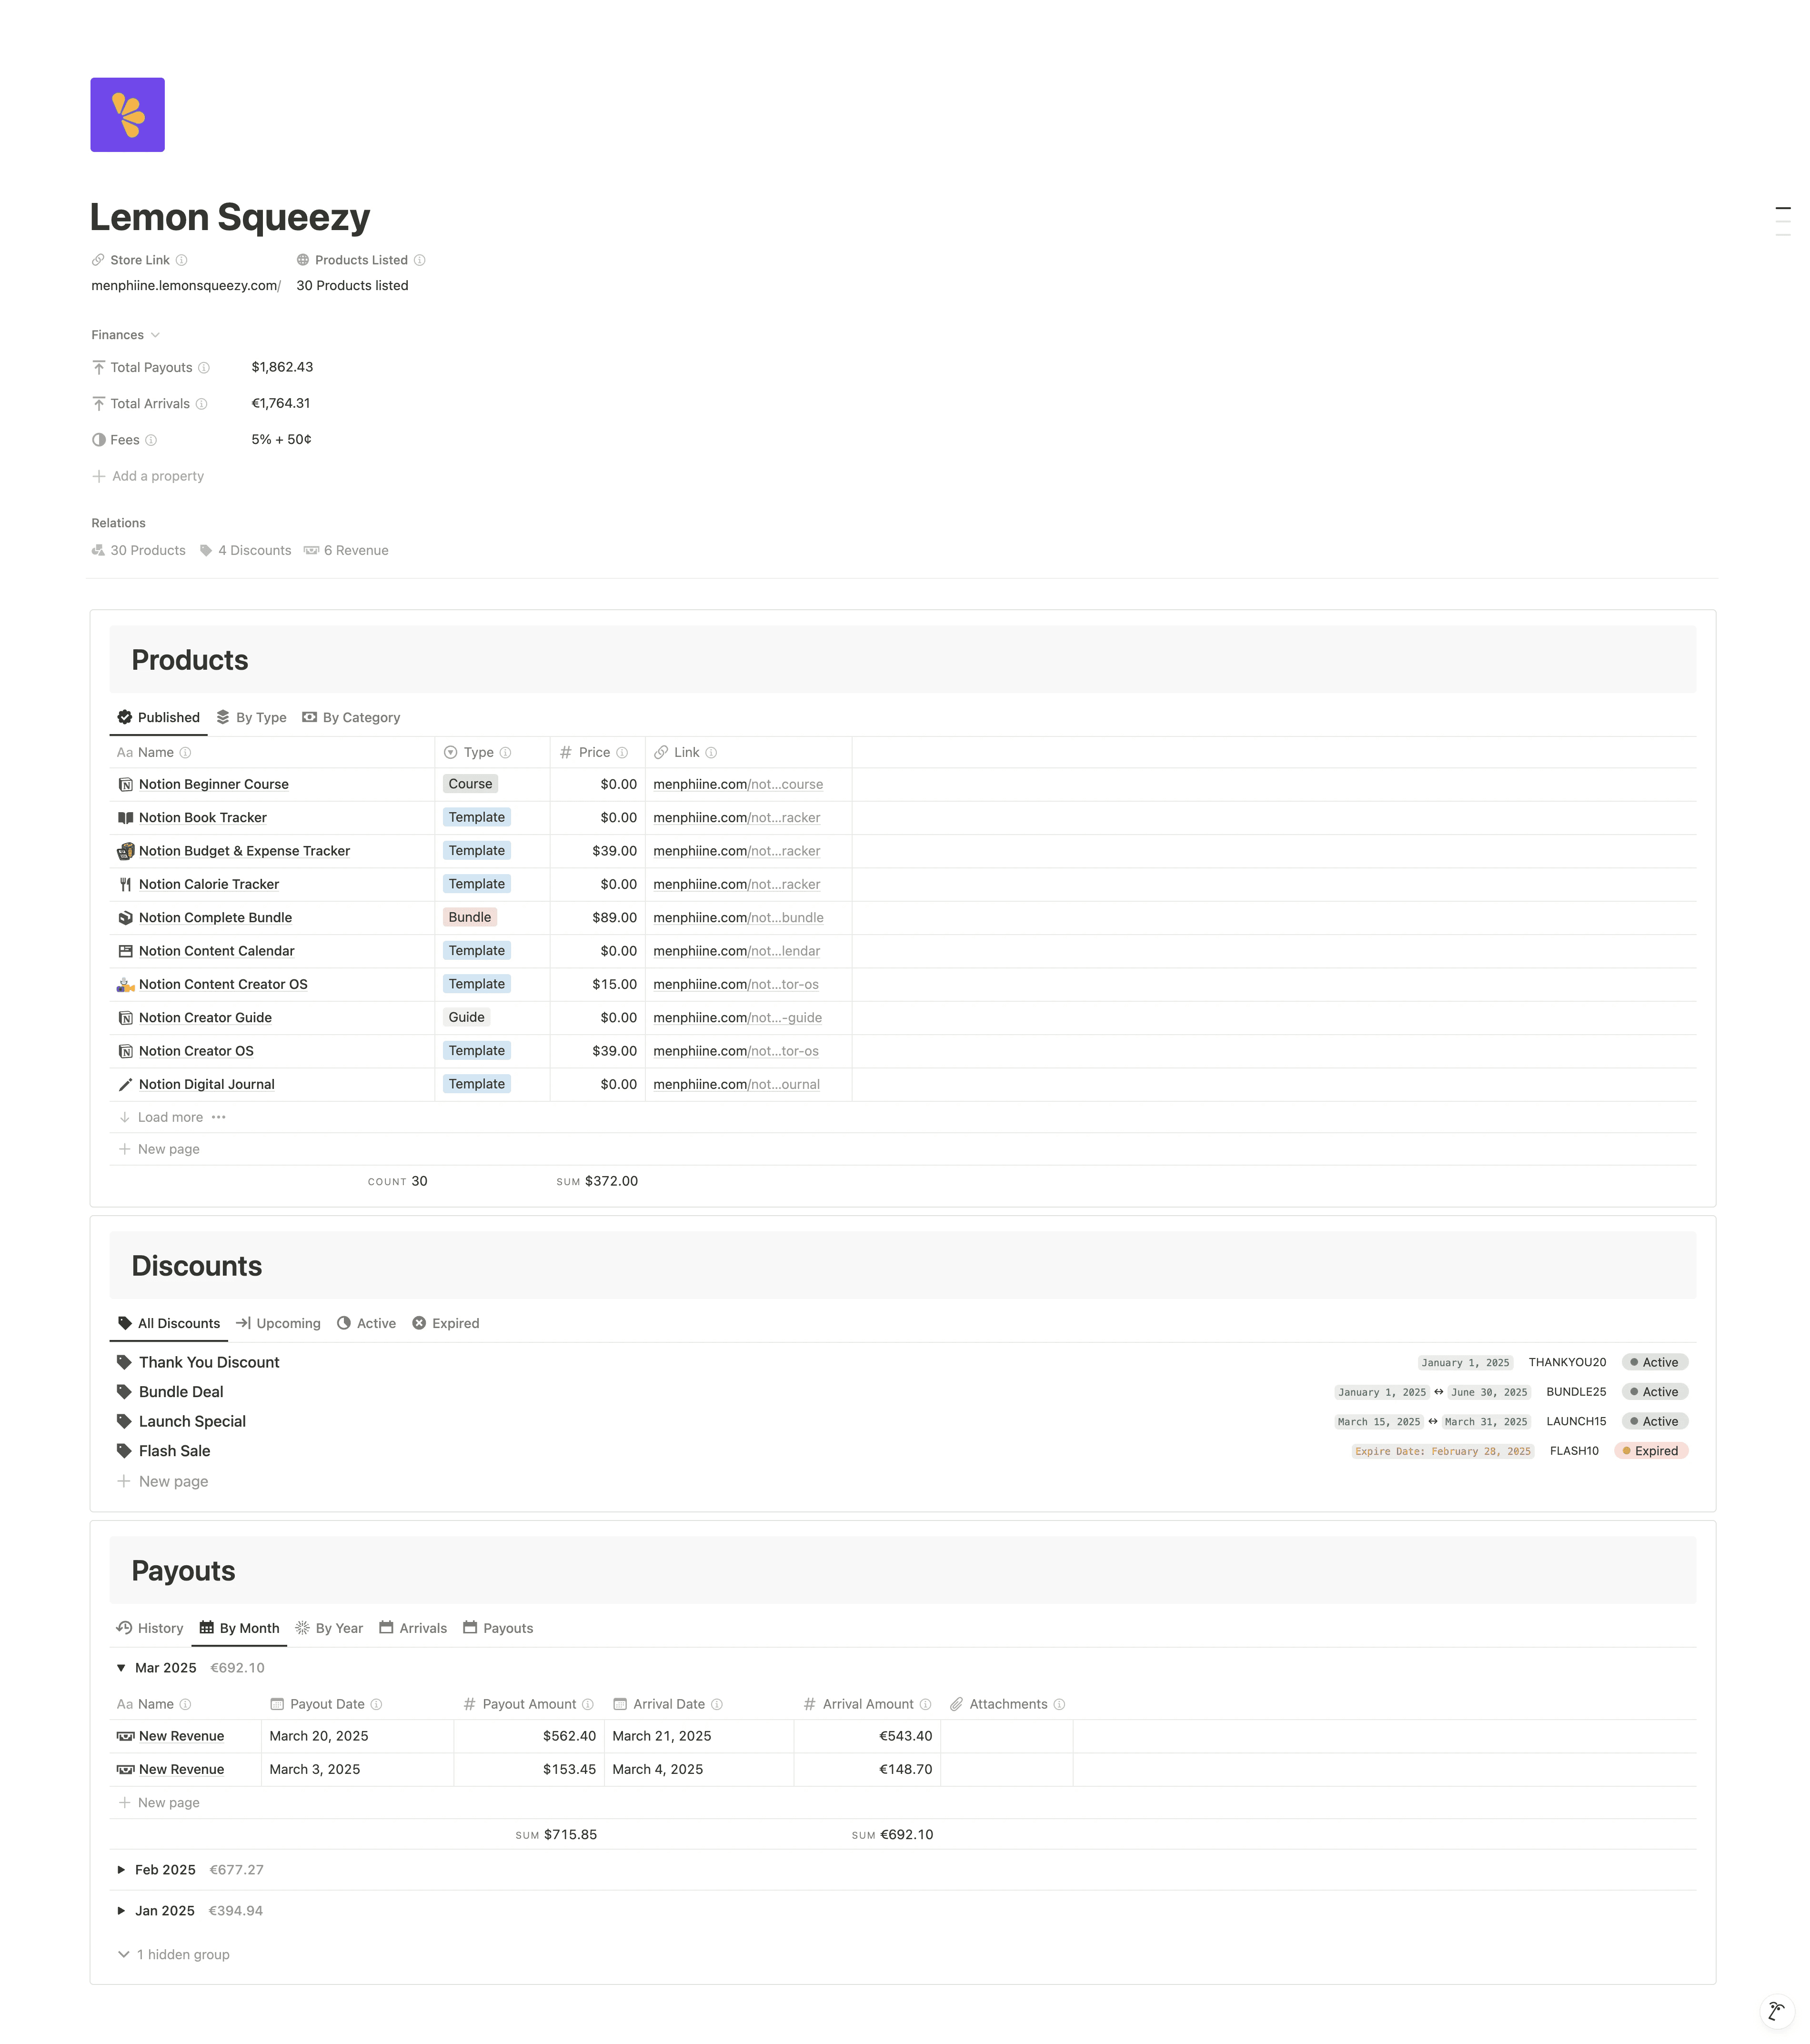Click the Notion Complete Bundle box icon

pyautogui.click(x=125, y=918)
